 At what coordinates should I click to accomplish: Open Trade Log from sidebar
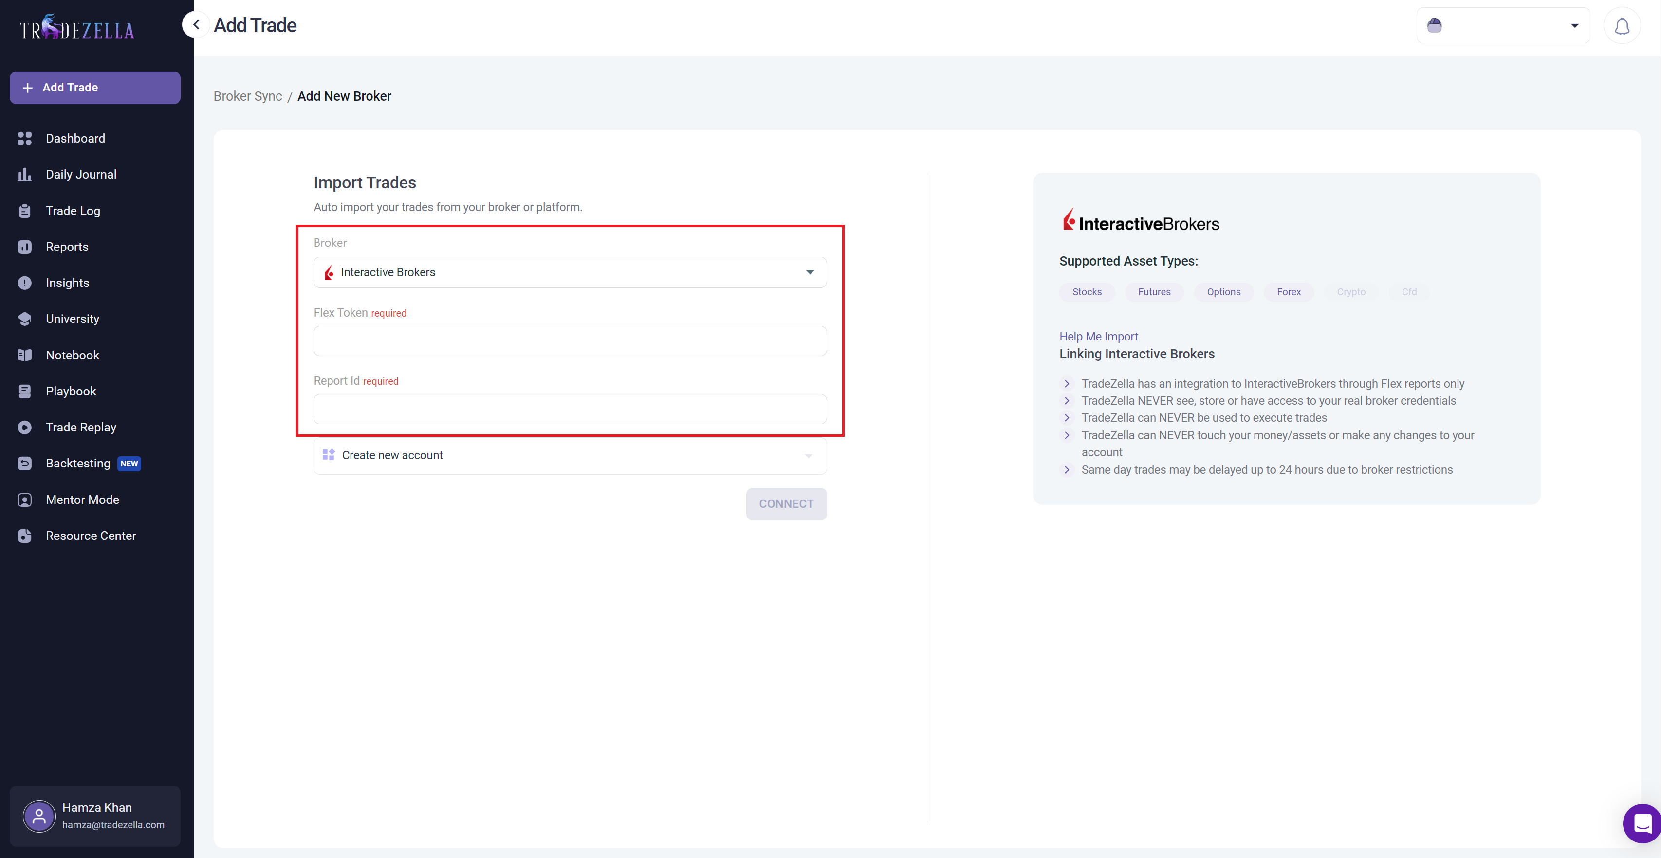point(73,211)
